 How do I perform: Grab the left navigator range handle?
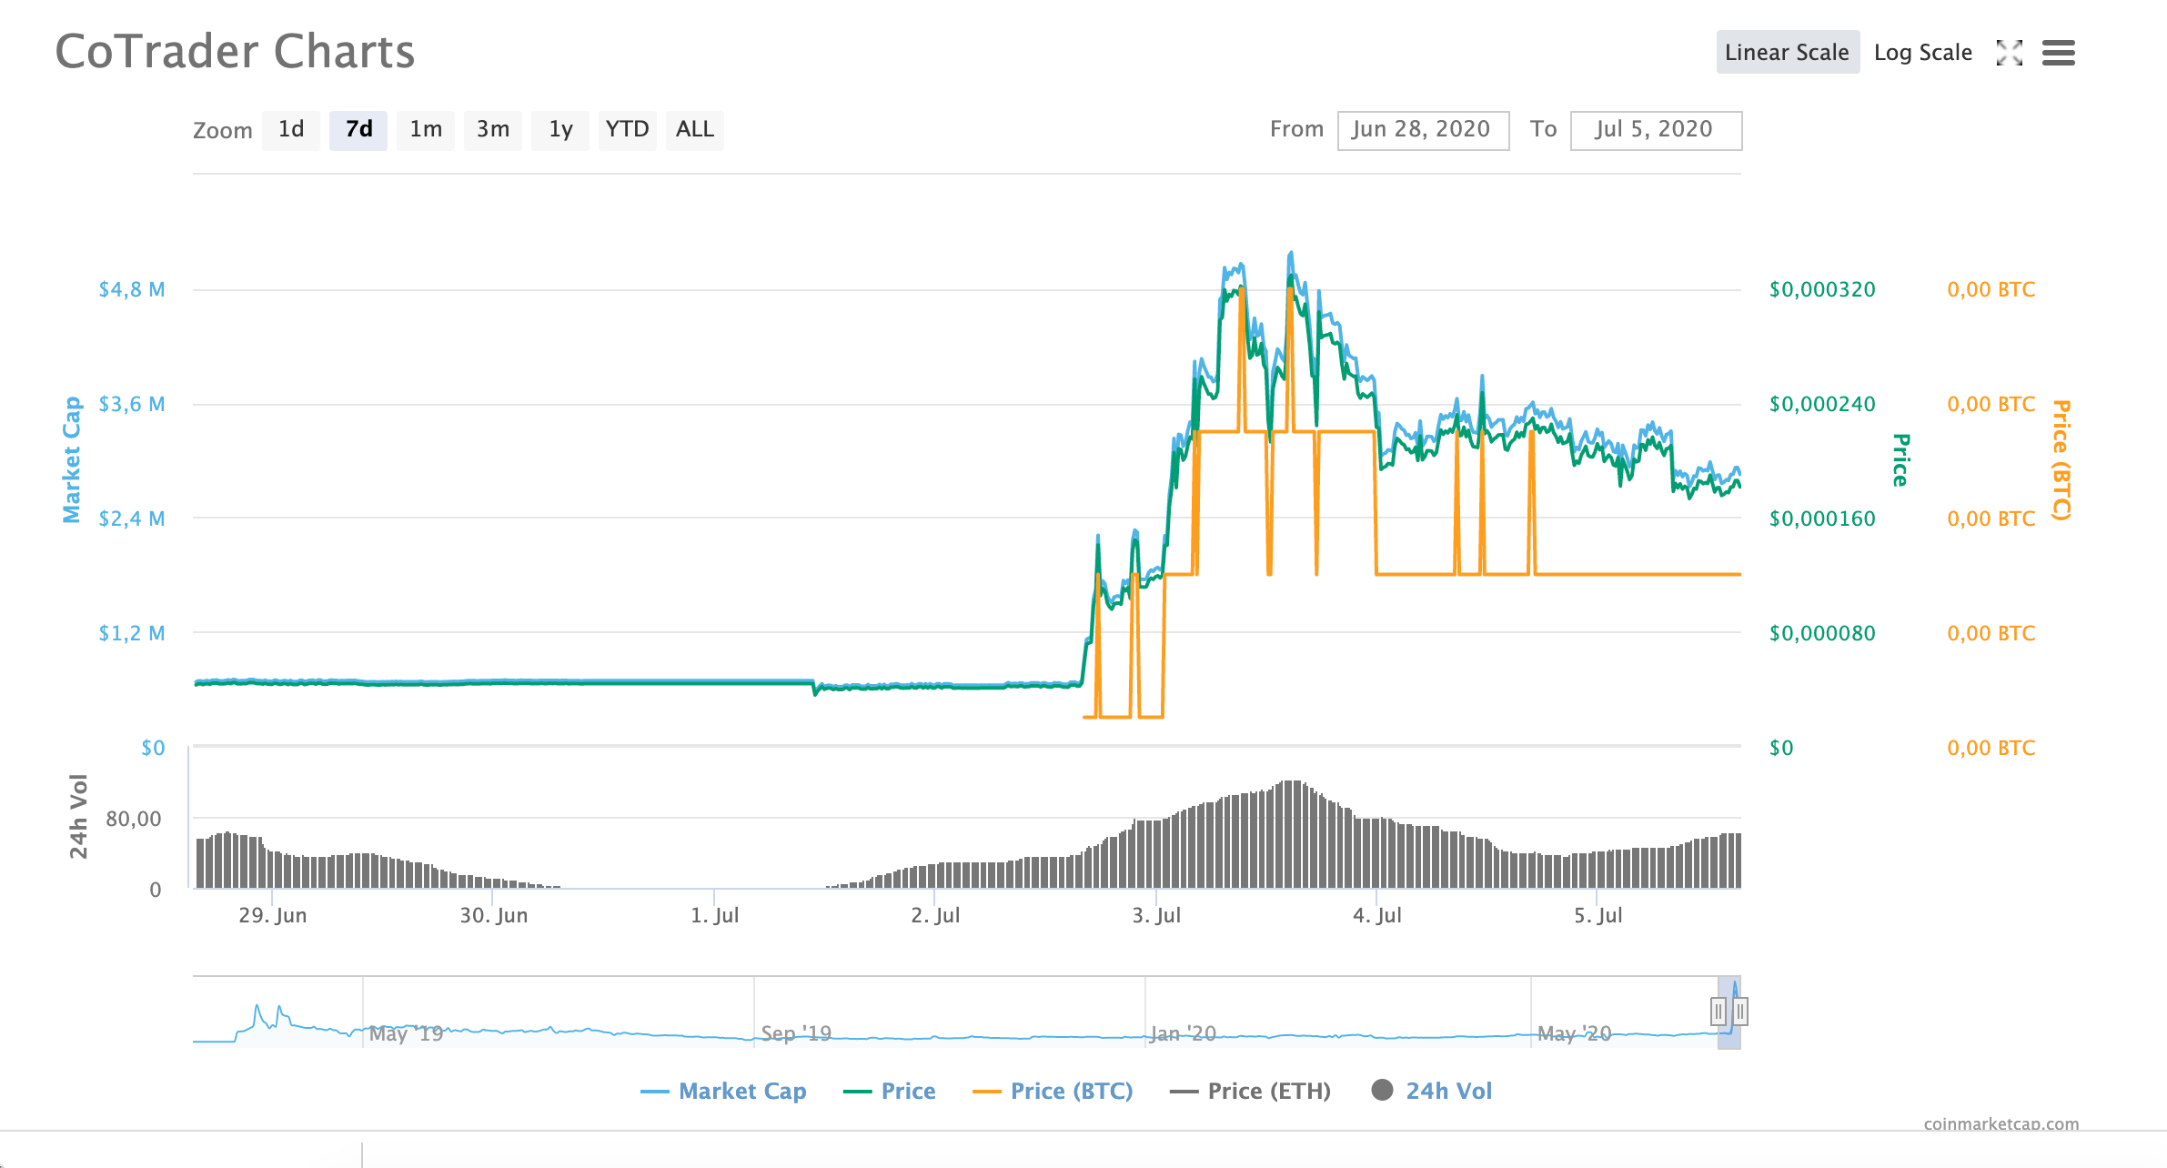1718,1011
